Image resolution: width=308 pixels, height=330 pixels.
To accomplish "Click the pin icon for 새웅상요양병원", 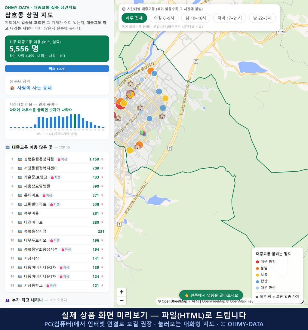I will pos(102,186).
